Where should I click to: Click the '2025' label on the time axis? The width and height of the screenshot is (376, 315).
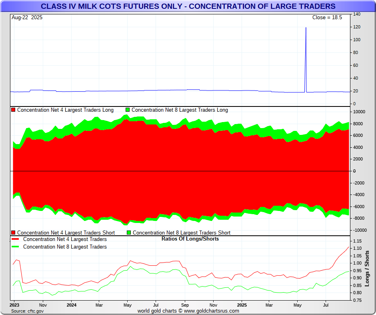(242, 305)
